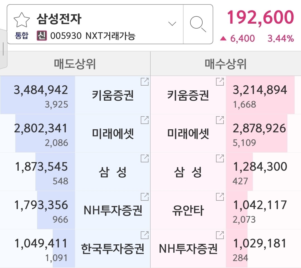Select the 매수상위 column header
Viewport: 301px width, 268px height.
pos(225,64)
